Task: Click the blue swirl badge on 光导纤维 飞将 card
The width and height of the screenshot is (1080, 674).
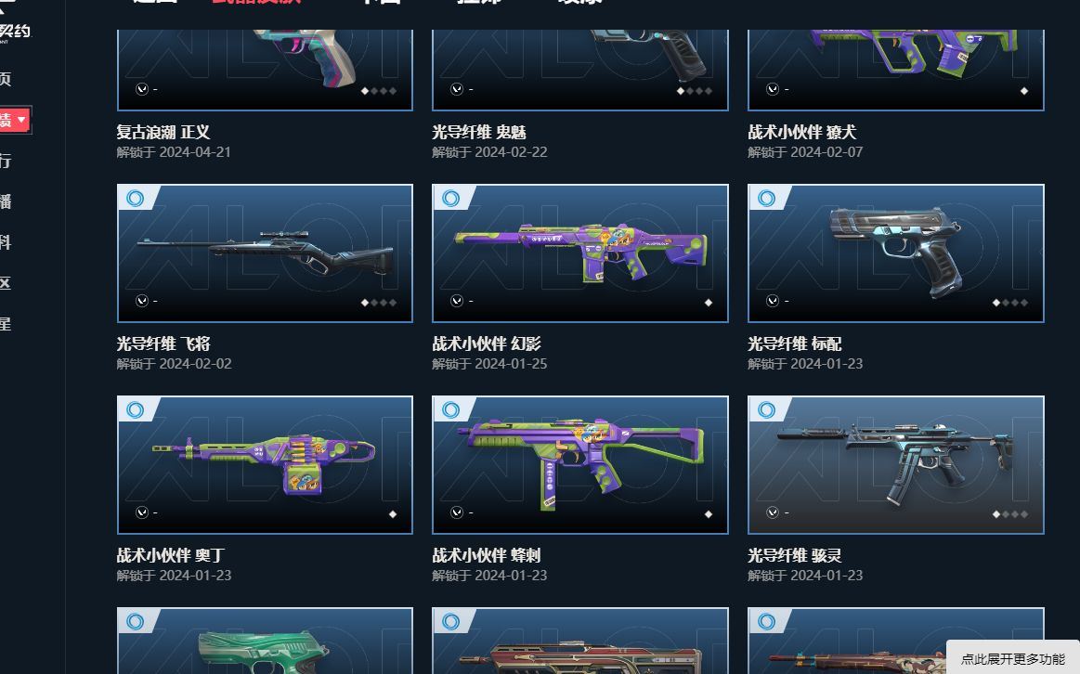Action: click(x=135, y=199)
